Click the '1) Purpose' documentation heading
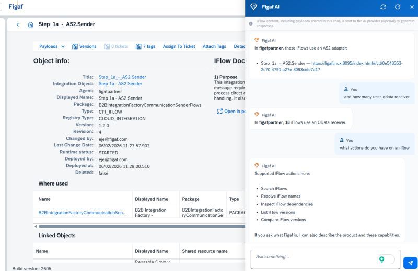The image size is (418, 271). (x=226, y=77)
